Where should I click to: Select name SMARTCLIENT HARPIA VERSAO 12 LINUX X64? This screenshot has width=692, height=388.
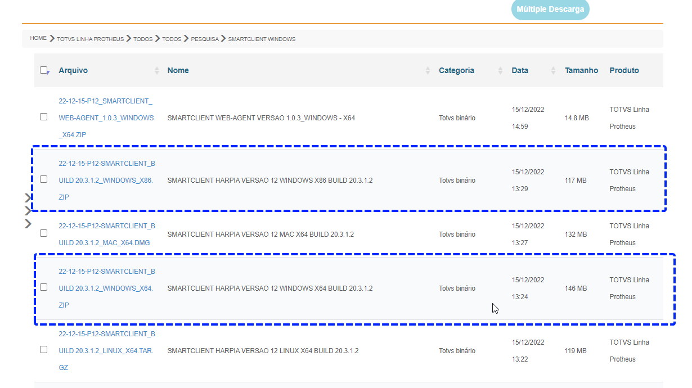(x=263, y=351)
